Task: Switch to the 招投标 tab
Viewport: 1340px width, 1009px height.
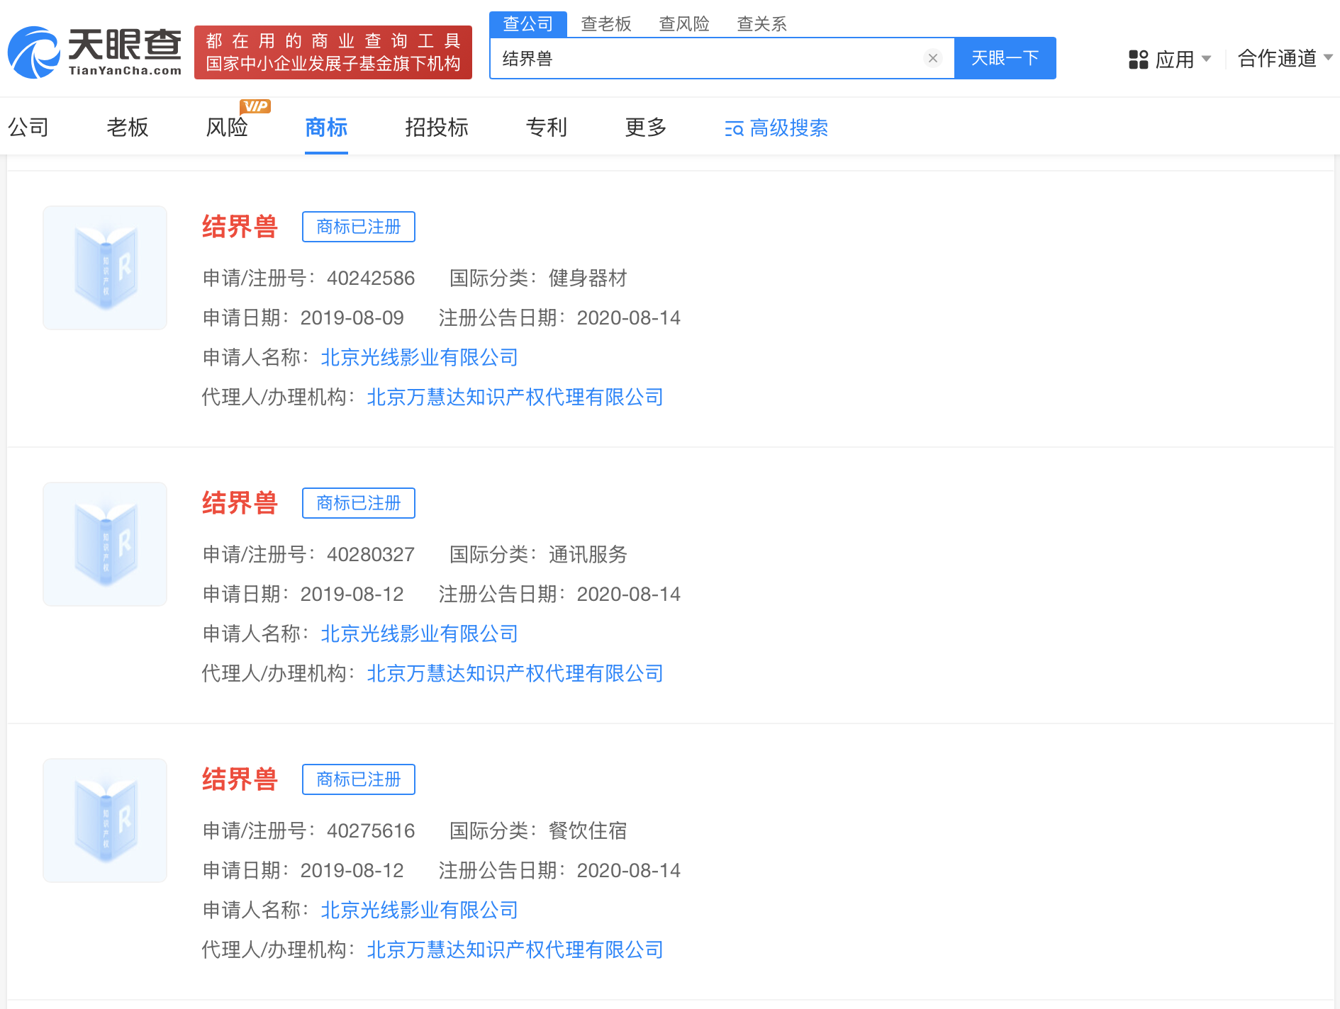Action: point(437,128)
